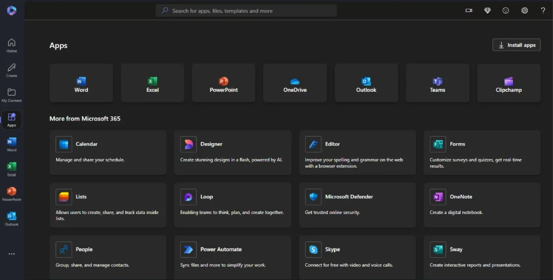This screenshot has width=553, height=280.
Task: Click the Power Automate card icon
Action: tap(188, 250)
